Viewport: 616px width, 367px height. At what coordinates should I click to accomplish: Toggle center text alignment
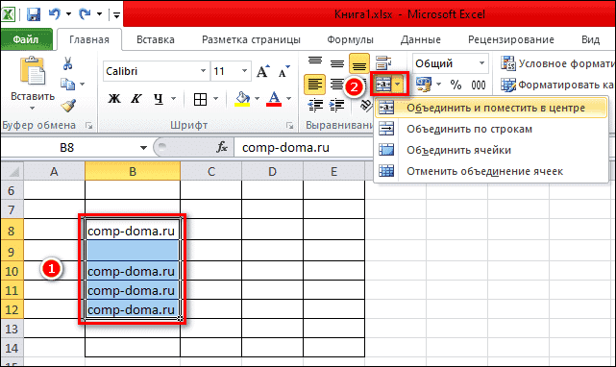336,85
